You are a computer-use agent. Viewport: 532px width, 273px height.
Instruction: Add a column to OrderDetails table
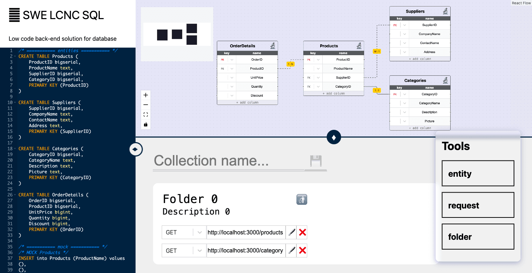[x=247, y=102]
